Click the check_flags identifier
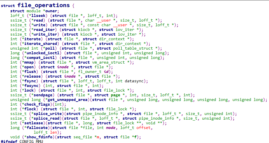The width and height of the screenshot is (269, 143). pos(37,104)
